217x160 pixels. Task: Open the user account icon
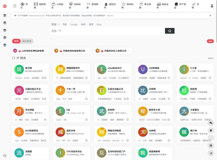coord(212,6)
